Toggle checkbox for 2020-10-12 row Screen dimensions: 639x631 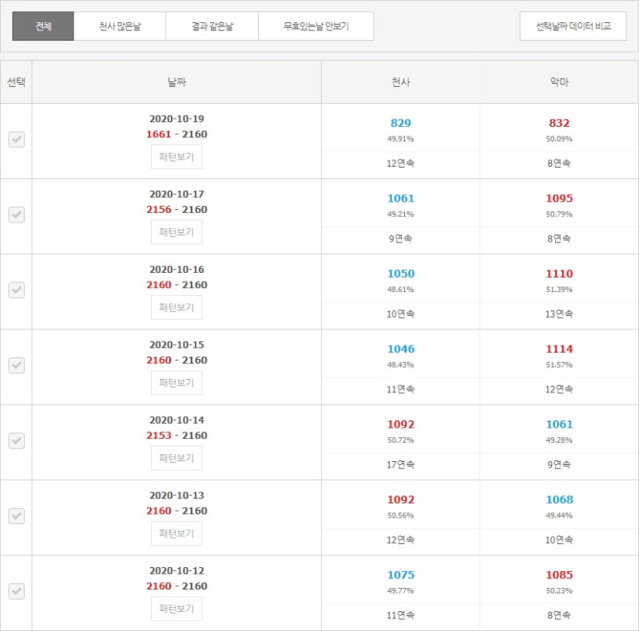point(16,591)
